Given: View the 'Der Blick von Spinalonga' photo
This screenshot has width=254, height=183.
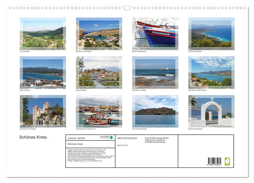Looking at the screenshot, I should coord(211,72).
